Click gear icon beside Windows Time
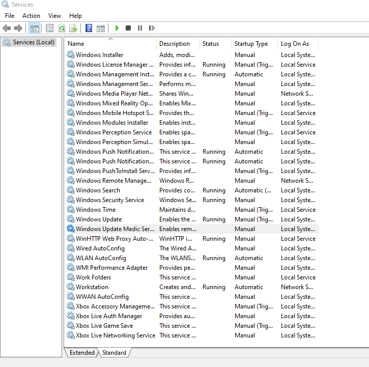369x367 pixels. point(71,209)
